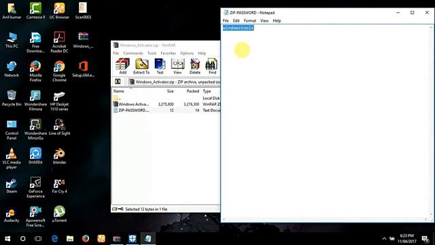Go up one level in WinRAR
Viewport: 435px width, 245px height.
(118, 82)
